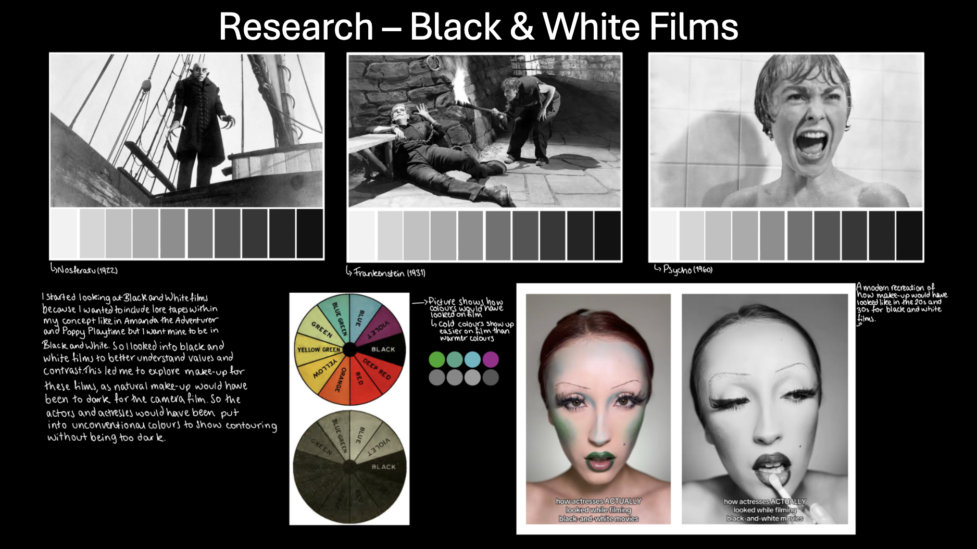Viewport: 977px width, 549px height.
Task: Click the YELLOW GREEN segment of the colour wheel
Action: tap(318, 350)
